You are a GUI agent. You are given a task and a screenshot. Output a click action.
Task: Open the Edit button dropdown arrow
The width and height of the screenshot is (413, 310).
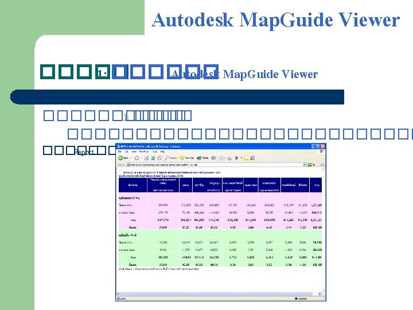coord(241,158)
